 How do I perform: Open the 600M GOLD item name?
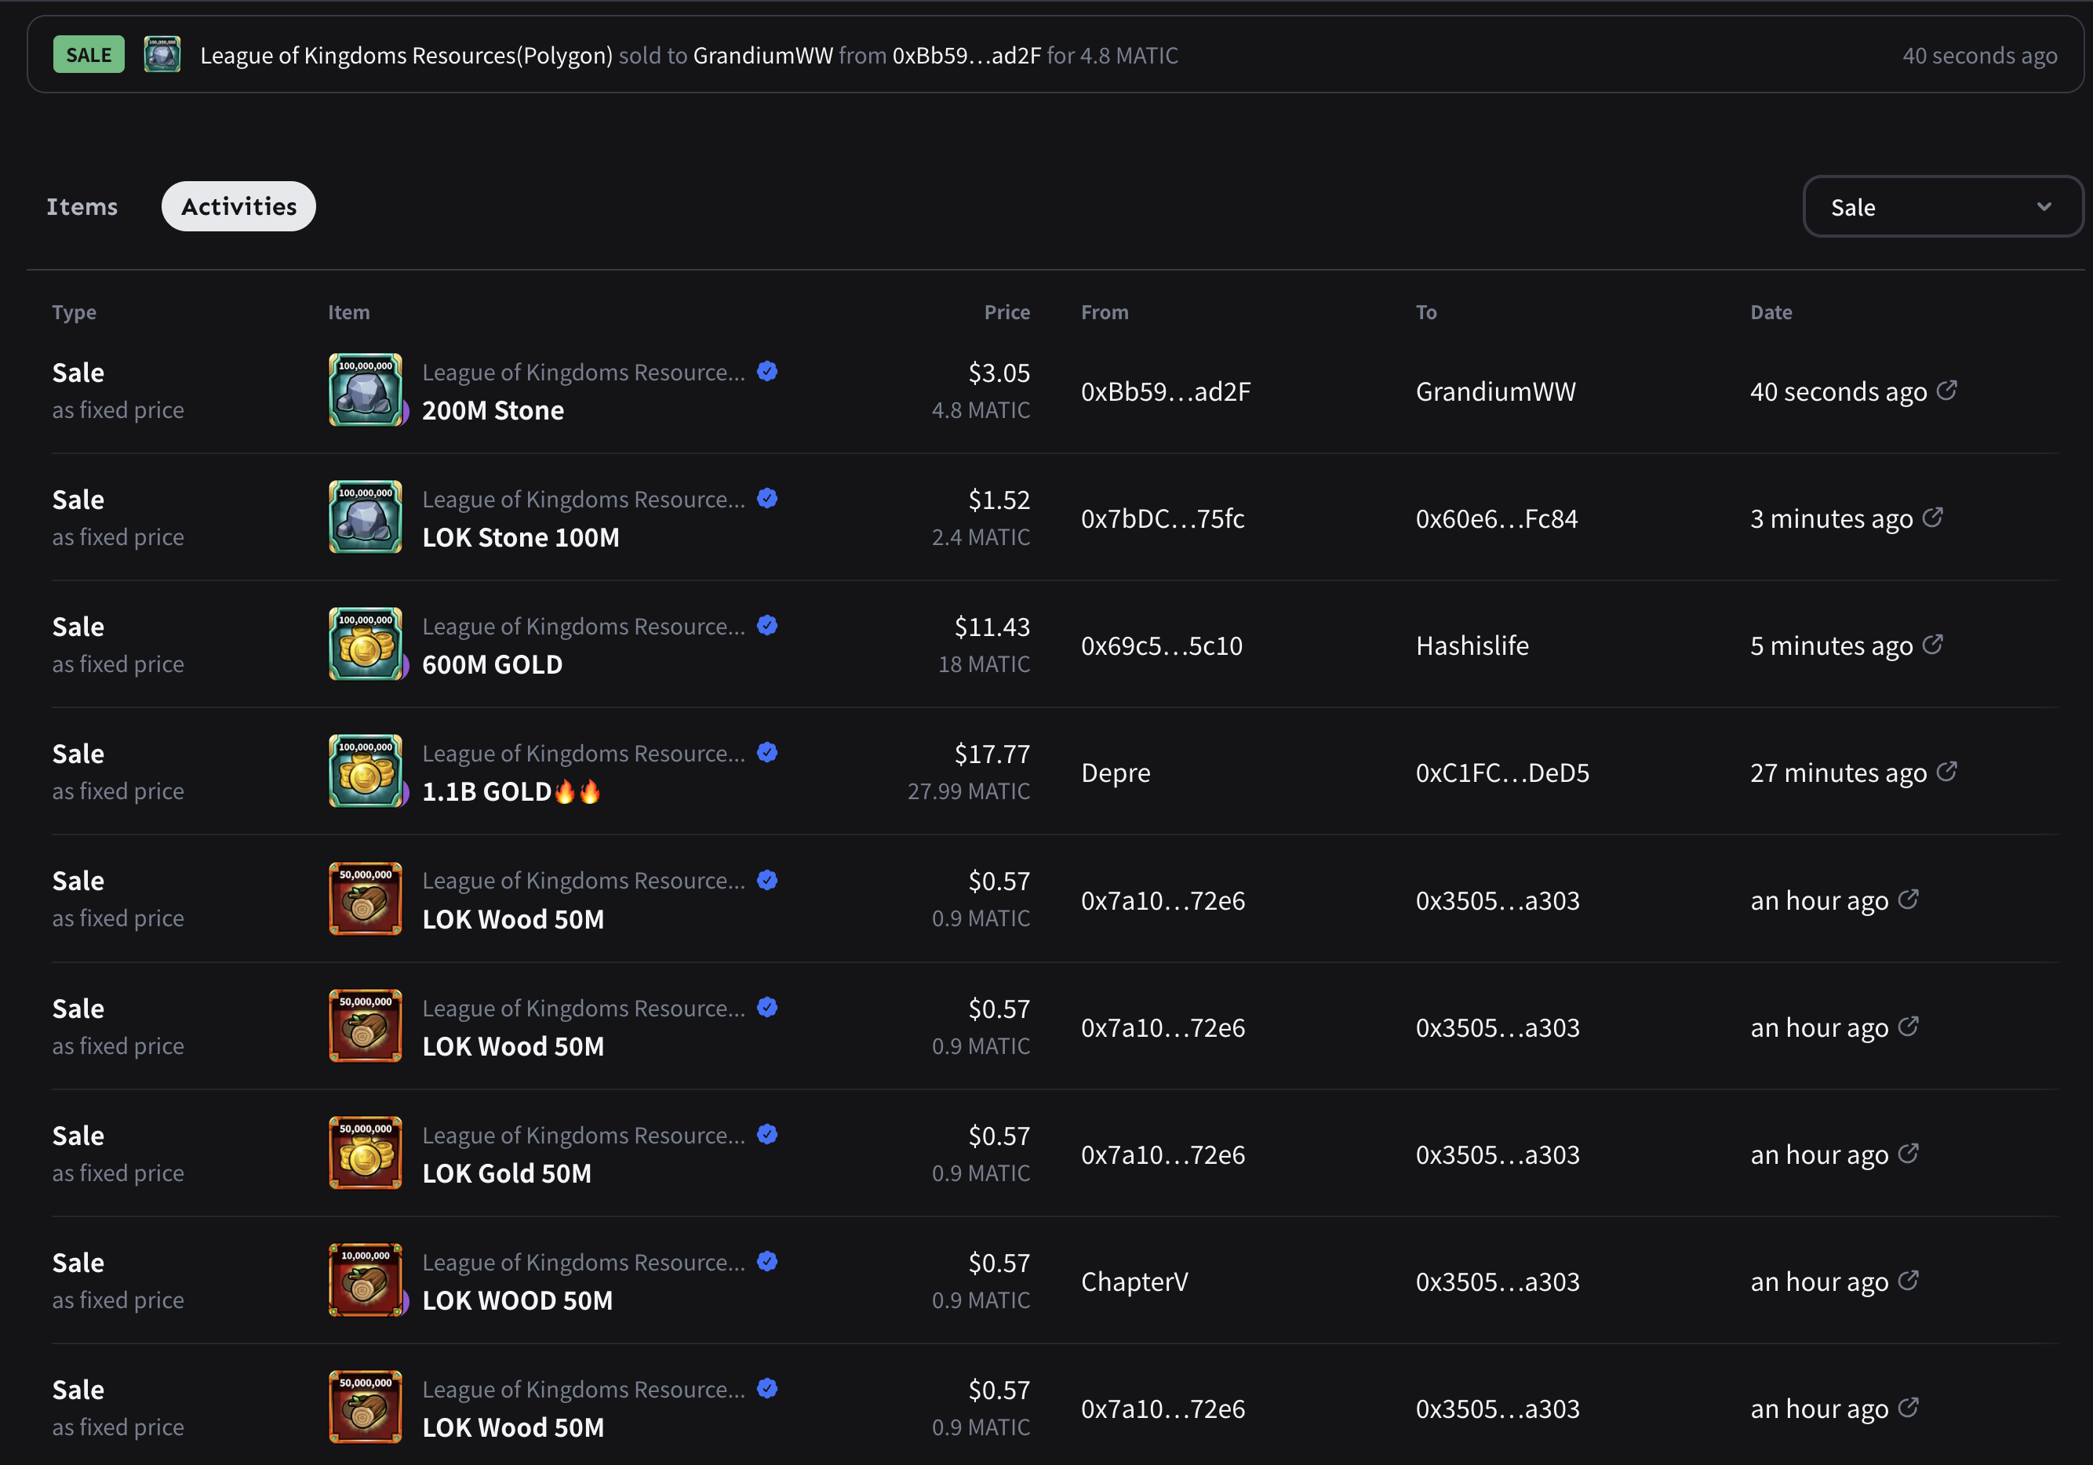(492, 665)
